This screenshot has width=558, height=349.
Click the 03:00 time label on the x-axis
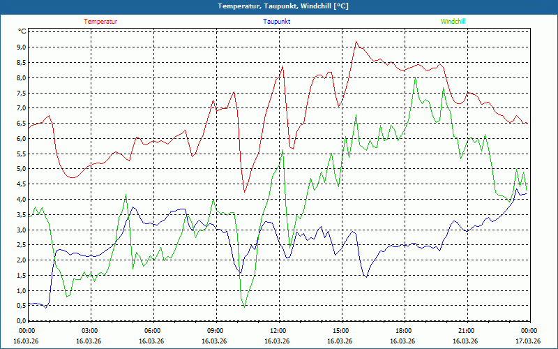(x=89, y=331)
